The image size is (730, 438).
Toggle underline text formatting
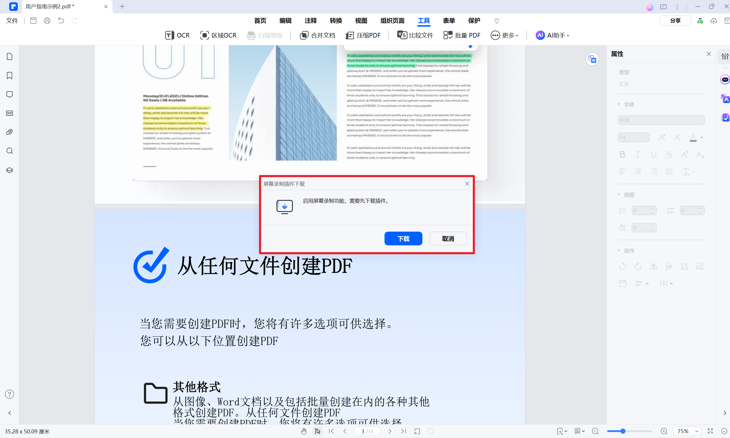pos(653,155)
